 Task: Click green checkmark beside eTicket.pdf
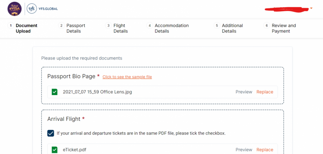click(55, 150)
